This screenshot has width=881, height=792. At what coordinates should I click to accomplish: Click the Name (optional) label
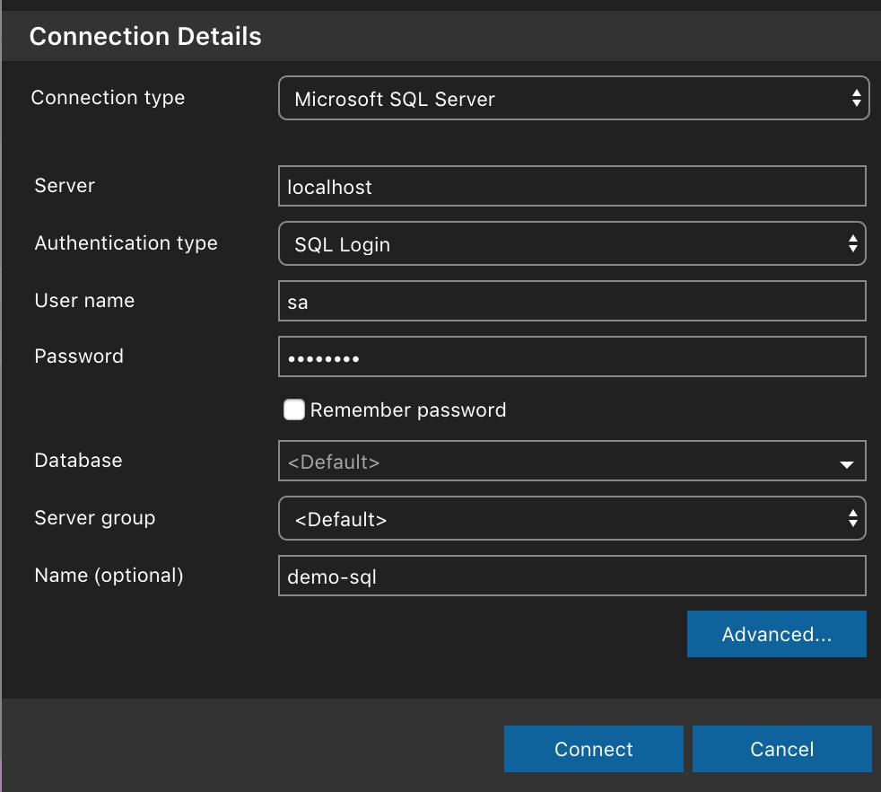(x=109, y=576)
